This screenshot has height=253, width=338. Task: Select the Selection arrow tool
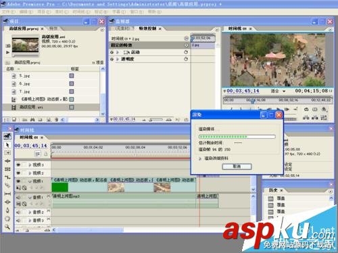click(7, 145)
